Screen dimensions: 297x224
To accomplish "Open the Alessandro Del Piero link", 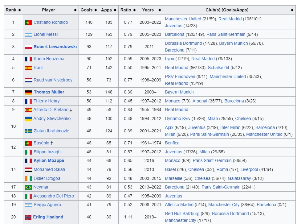I will tap(54, 196).
